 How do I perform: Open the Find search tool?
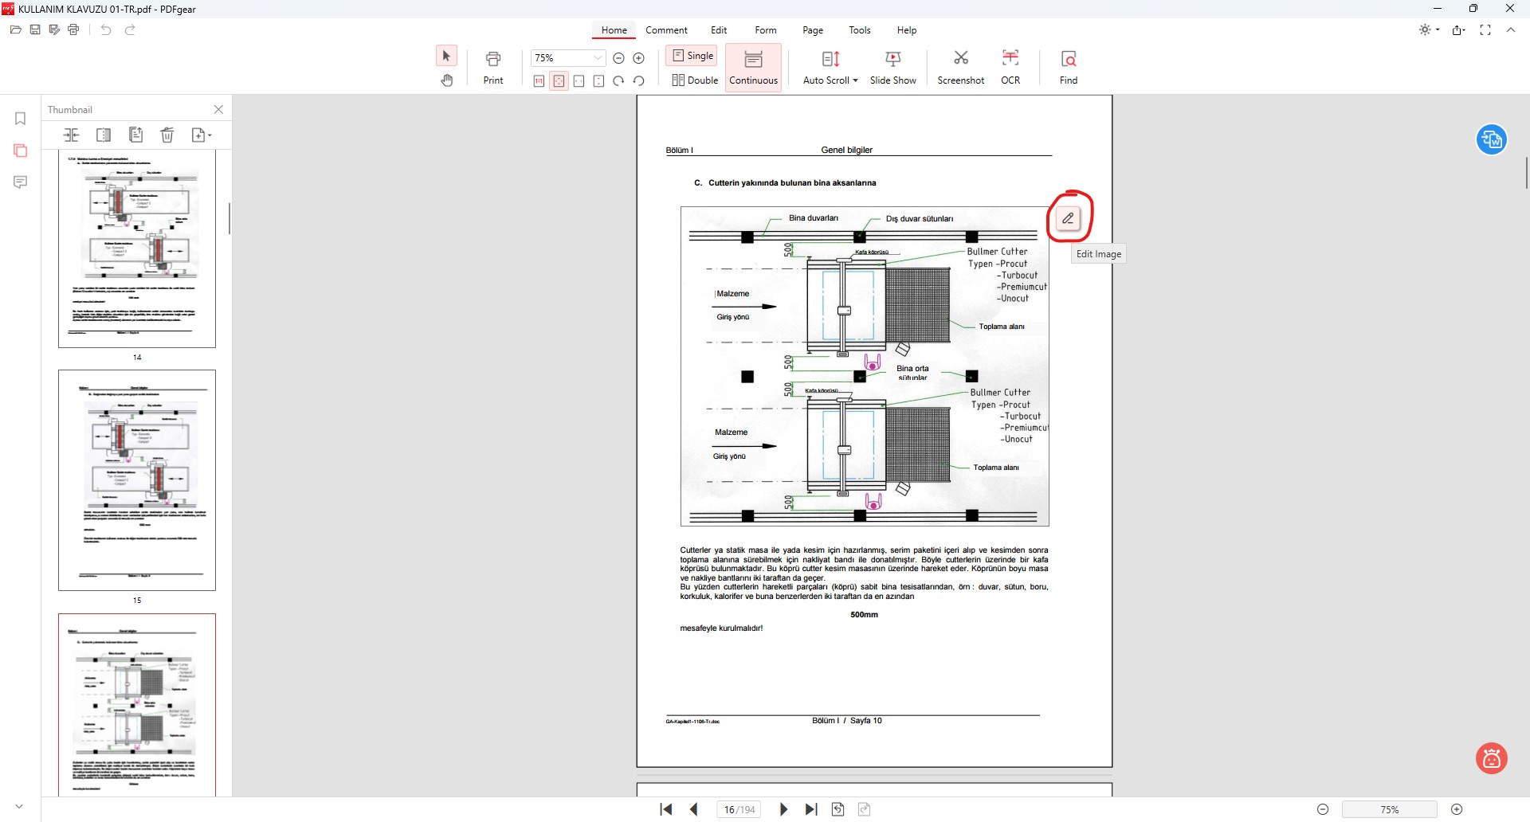(1069, 68)
